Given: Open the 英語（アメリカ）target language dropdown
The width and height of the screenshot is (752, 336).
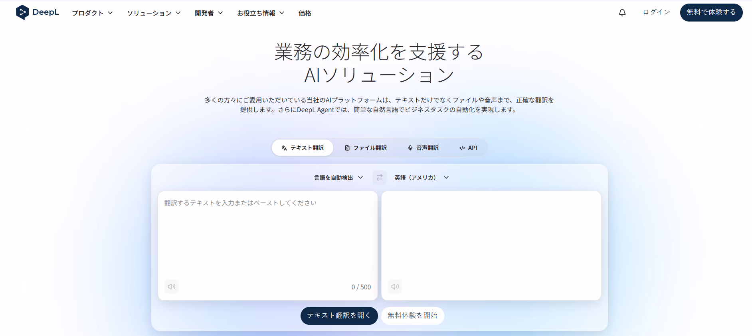Looking at the screenshot, I should pyautogui.click(x=422, y=178).
